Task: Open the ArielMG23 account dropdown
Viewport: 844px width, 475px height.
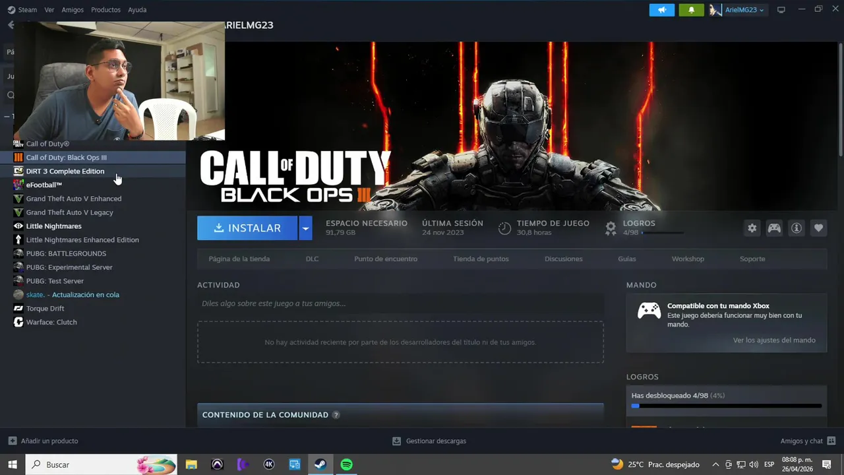Action: tap(737, 10)
